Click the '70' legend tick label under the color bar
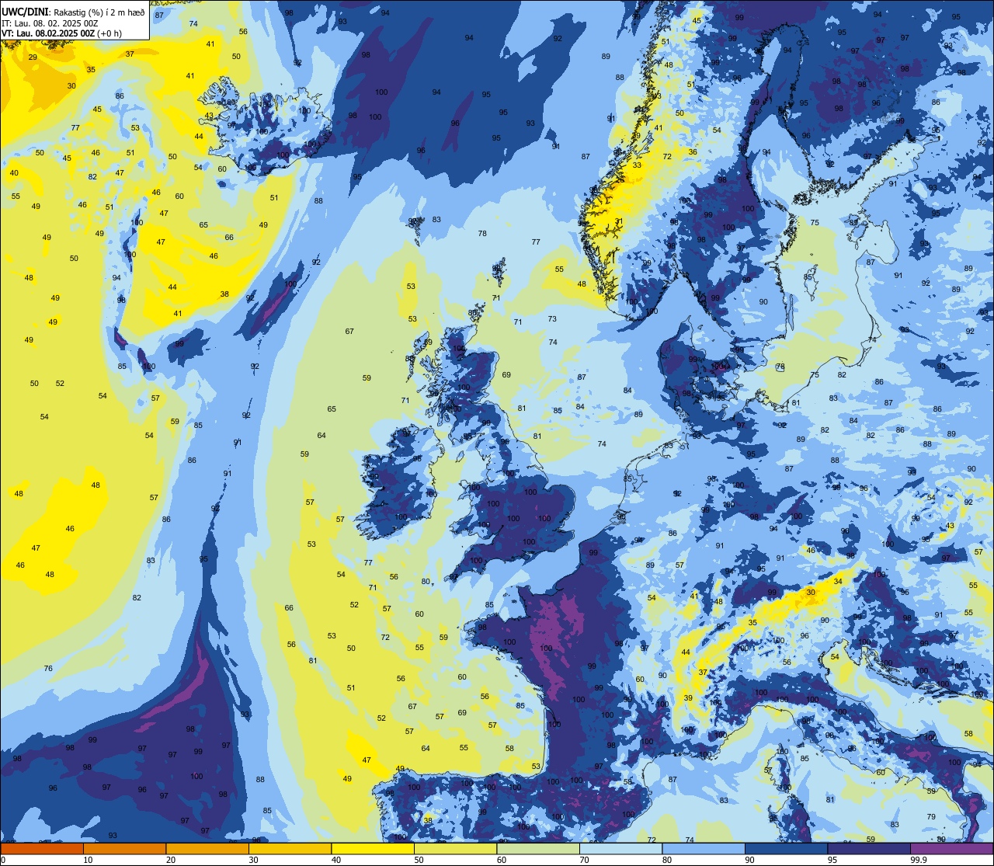994x866 pixels. [584, 860]
